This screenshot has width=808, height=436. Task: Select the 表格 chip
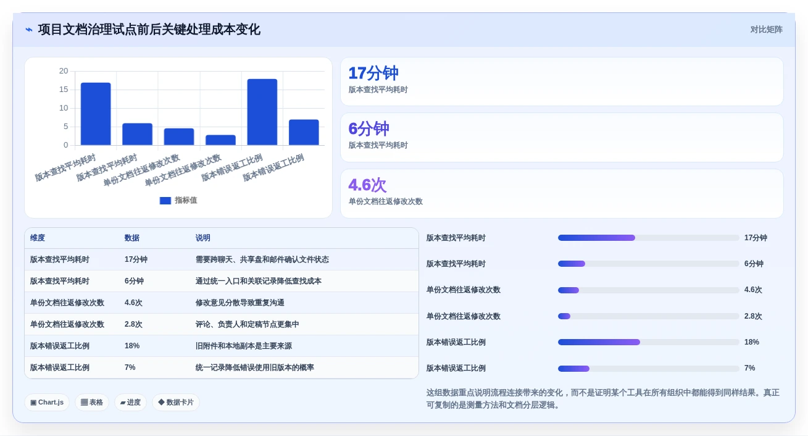tap(92, 403)
